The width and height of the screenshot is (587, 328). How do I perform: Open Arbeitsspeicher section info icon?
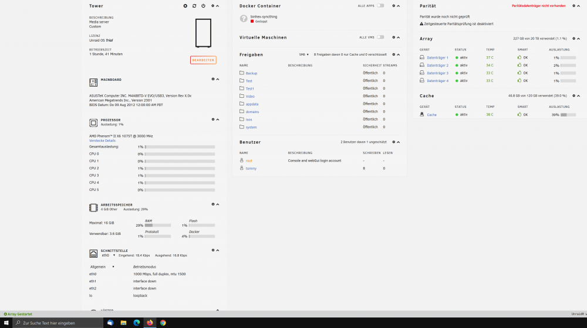213,204
